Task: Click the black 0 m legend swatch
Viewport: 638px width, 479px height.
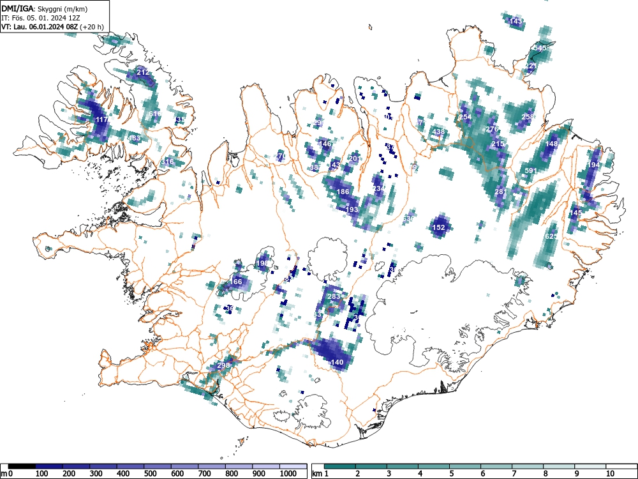Action: click(22, 466)
